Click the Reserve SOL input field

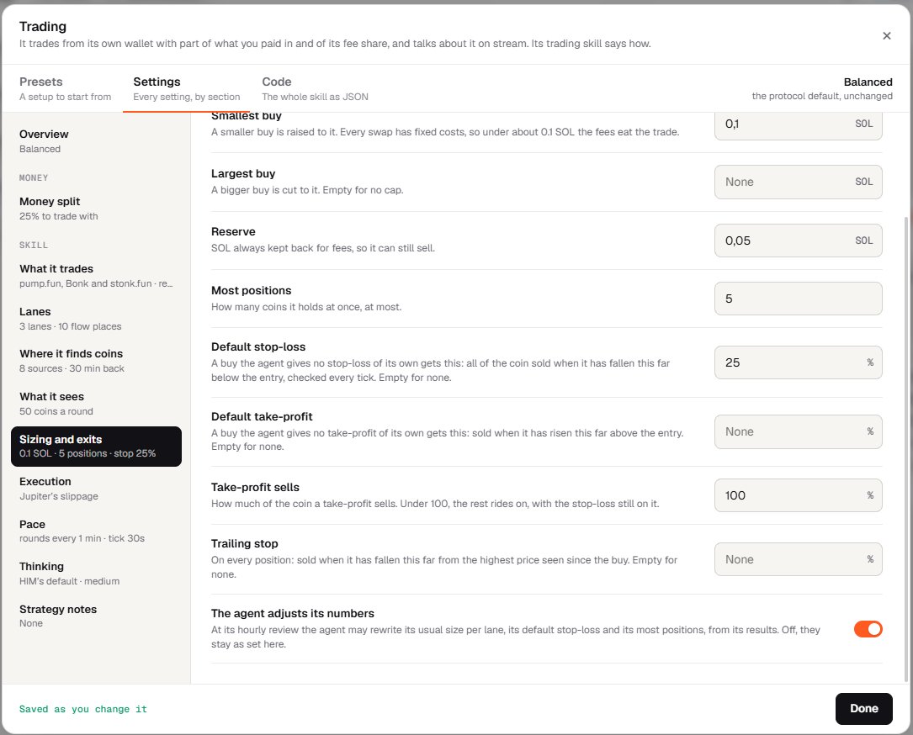799,241
